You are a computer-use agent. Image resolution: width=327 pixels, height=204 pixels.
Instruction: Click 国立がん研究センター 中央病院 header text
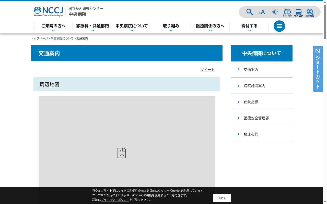pos(86,12)
